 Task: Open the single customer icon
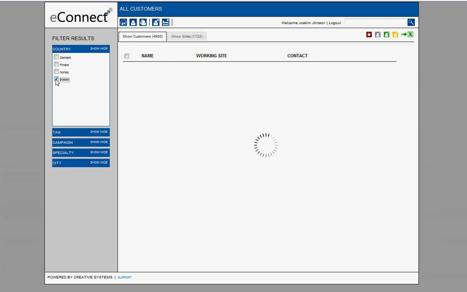(x=133, y=22)
